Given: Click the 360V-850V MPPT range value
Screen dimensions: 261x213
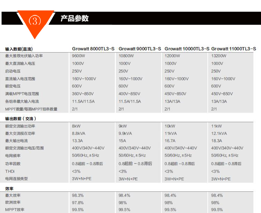Looking at the screenshot, I should tap(83, 94).
